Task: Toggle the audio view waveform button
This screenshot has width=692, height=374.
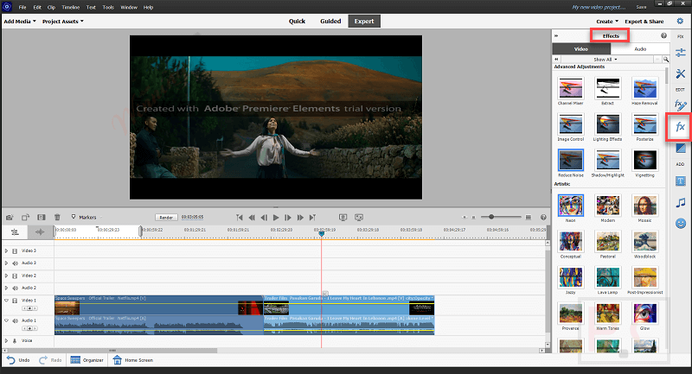Action: (40, 231)
